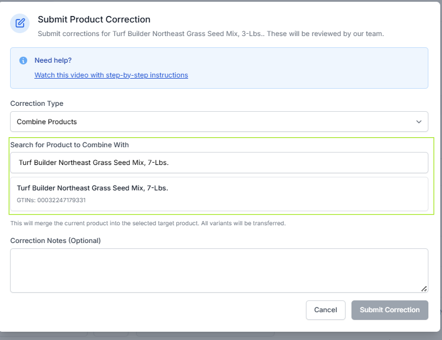Click the Search for Product to Combine With label
The image size is (442, 340).
(69, 145)
